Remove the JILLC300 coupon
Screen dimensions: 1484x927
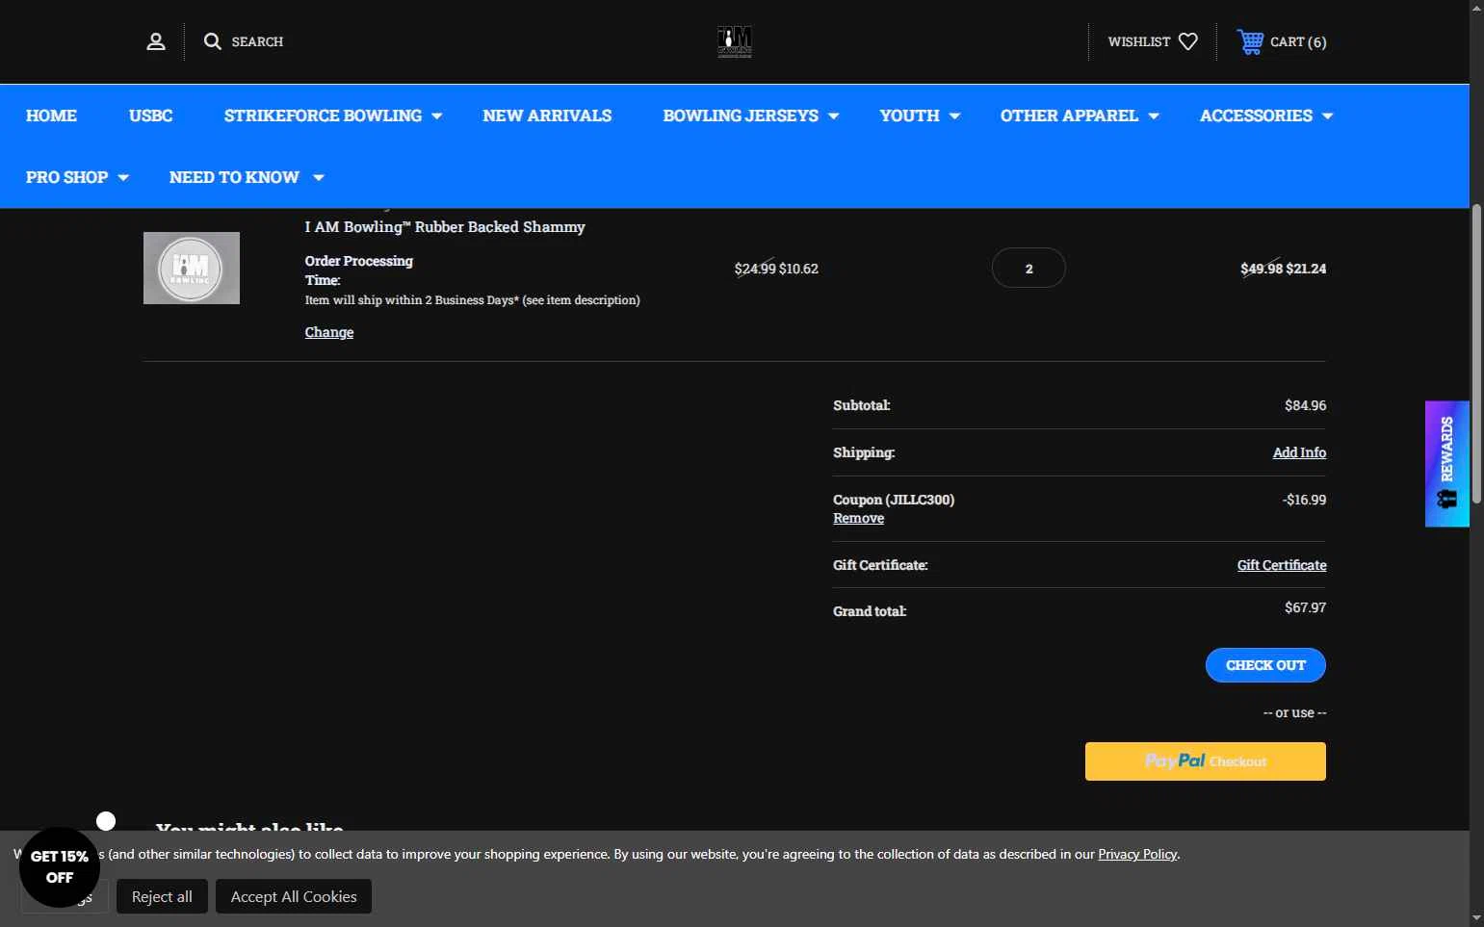coord(858,518)
